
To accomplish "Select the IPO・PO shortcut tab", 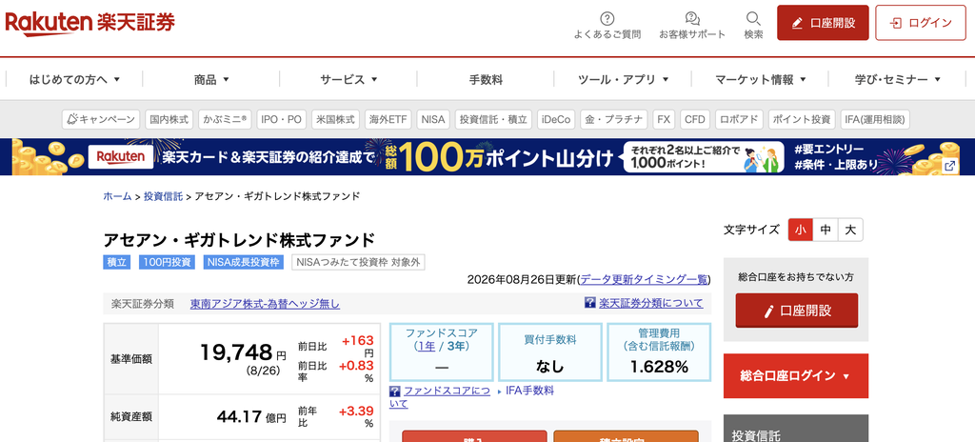I will [281, 119].
